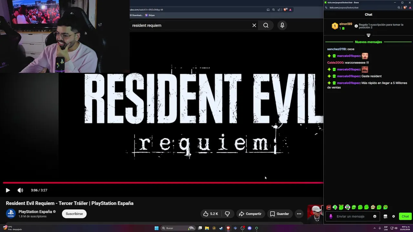Subscribe with the Suscribirse button

point(74,214)
